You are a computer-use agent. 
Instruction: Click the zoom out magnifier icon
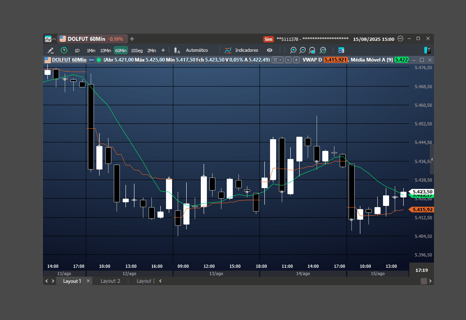point(302,50)
